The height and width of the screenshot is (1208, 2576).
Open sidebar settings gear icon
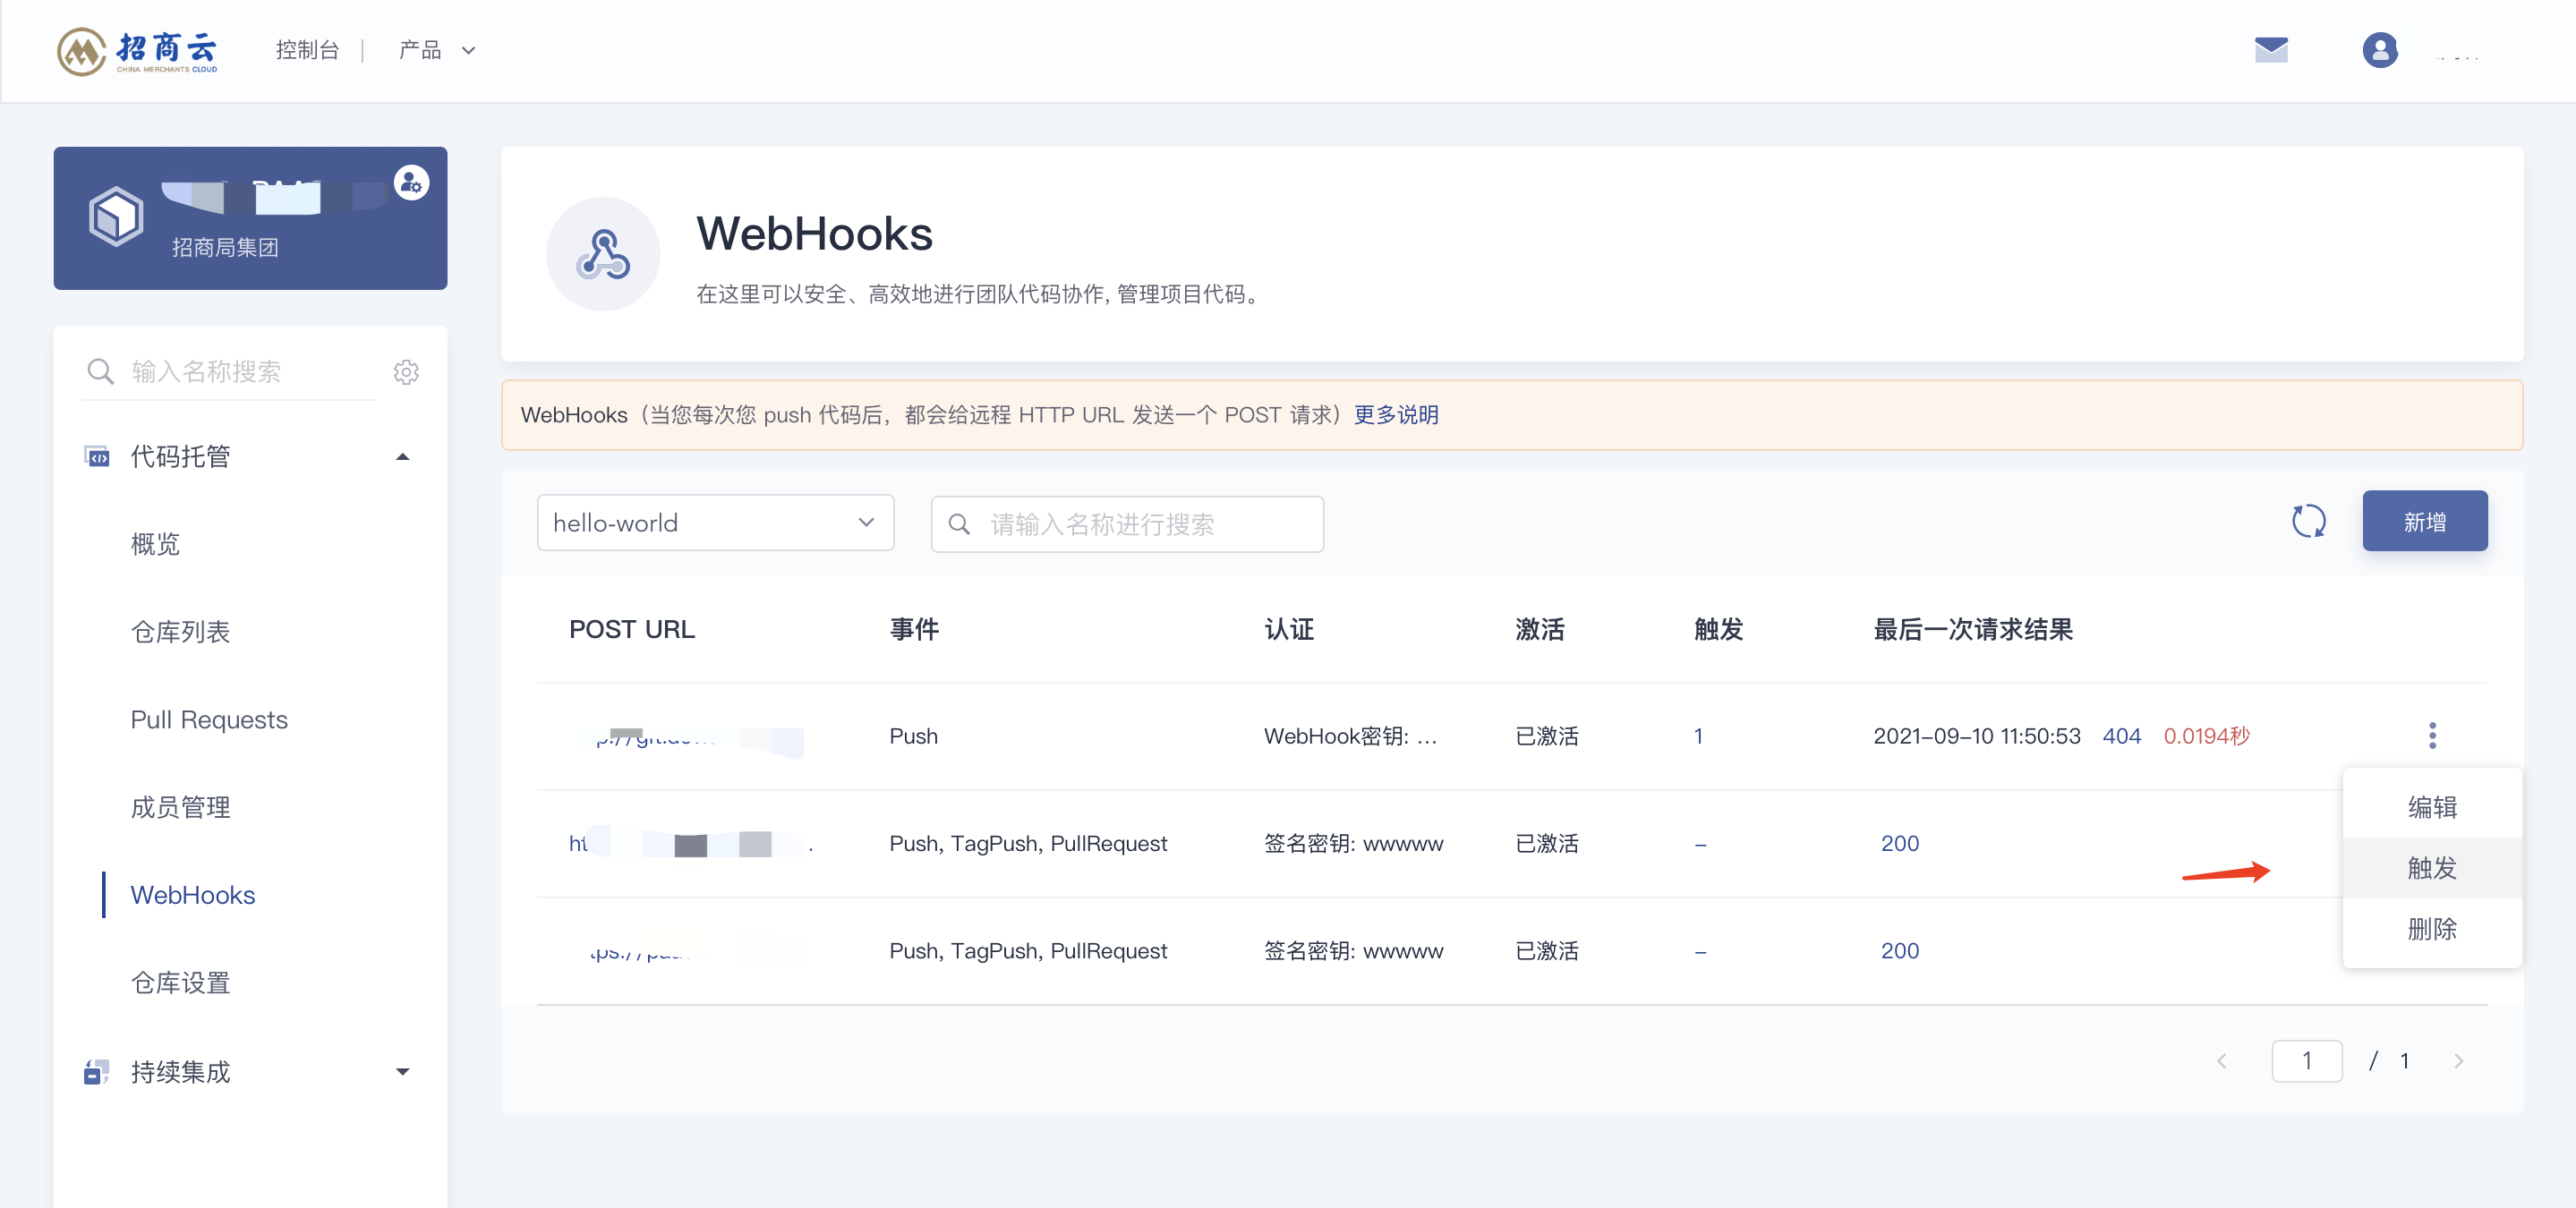tap(406, 372)
